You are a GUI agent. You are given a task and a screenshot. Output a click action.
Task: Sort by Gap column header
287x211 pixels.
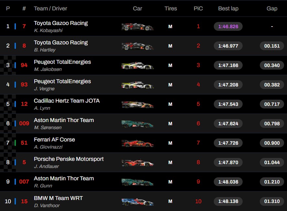272,8
